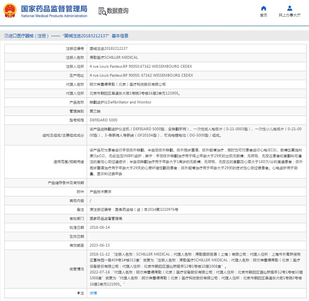
Task: Open the 首页 home icon
Action: click(x=264, y=8)
